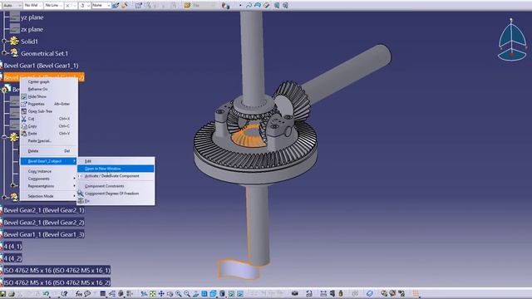
Task: Expand Components submenu arrow
Action: pyautogui.click(x=74, y=179)
